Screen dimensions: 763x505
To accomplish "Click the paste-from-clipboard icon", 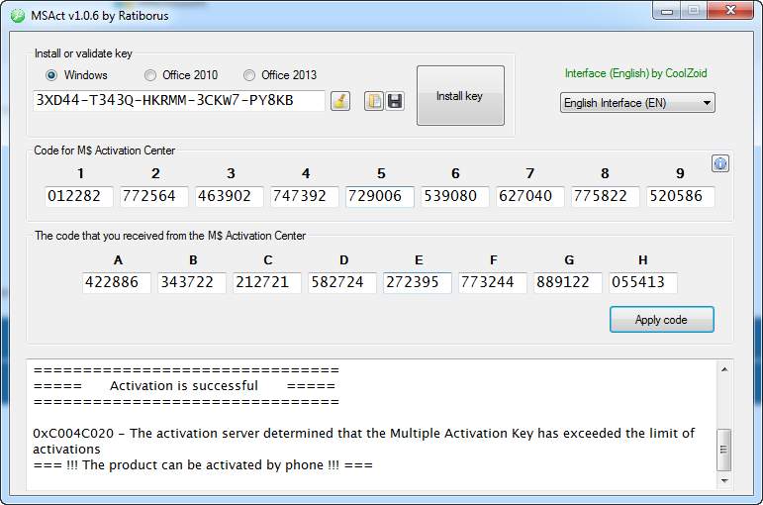I will [374, 101].
